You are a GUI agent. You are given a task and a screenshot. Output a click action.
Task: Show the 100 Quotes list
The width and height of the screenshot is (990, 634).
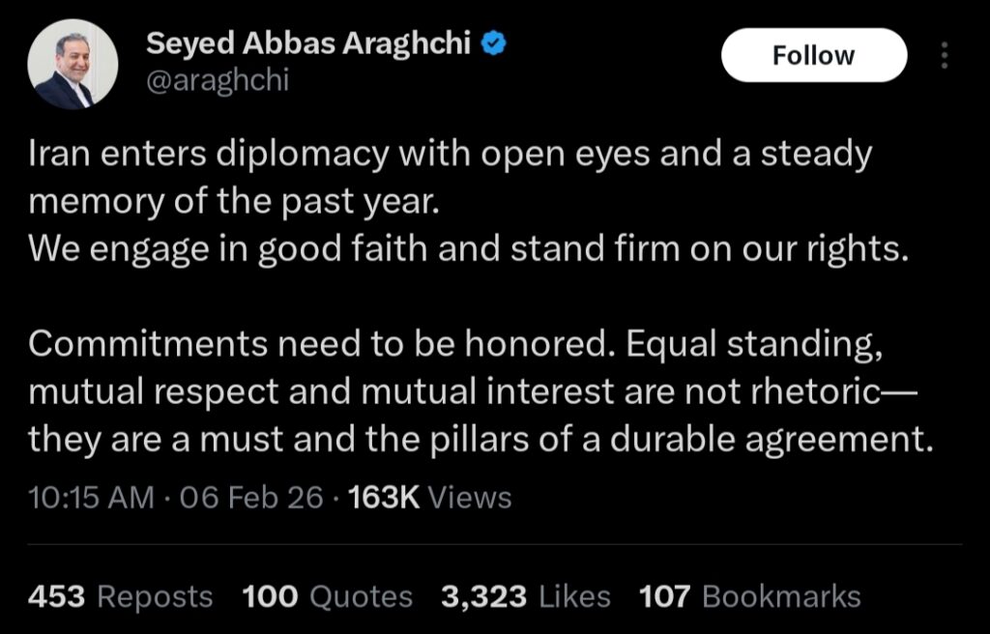point(327,596)
